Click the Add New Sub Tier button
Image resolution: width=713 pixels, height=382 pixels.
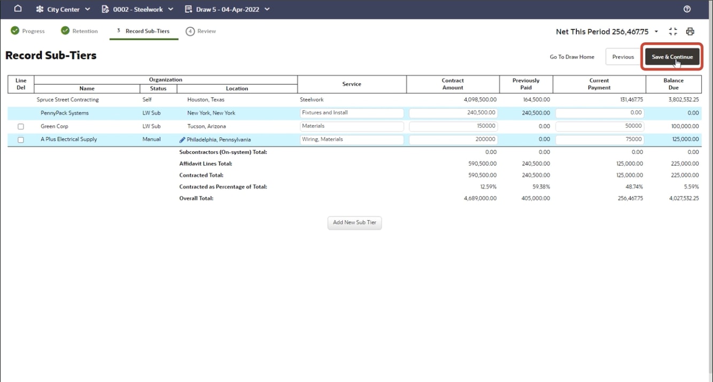(354, 223)
